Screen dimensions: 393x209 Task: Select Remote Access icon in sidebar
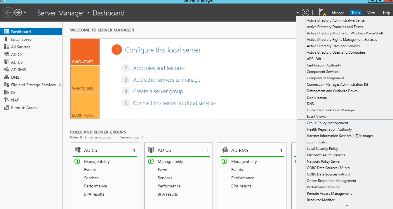[6, 108]
